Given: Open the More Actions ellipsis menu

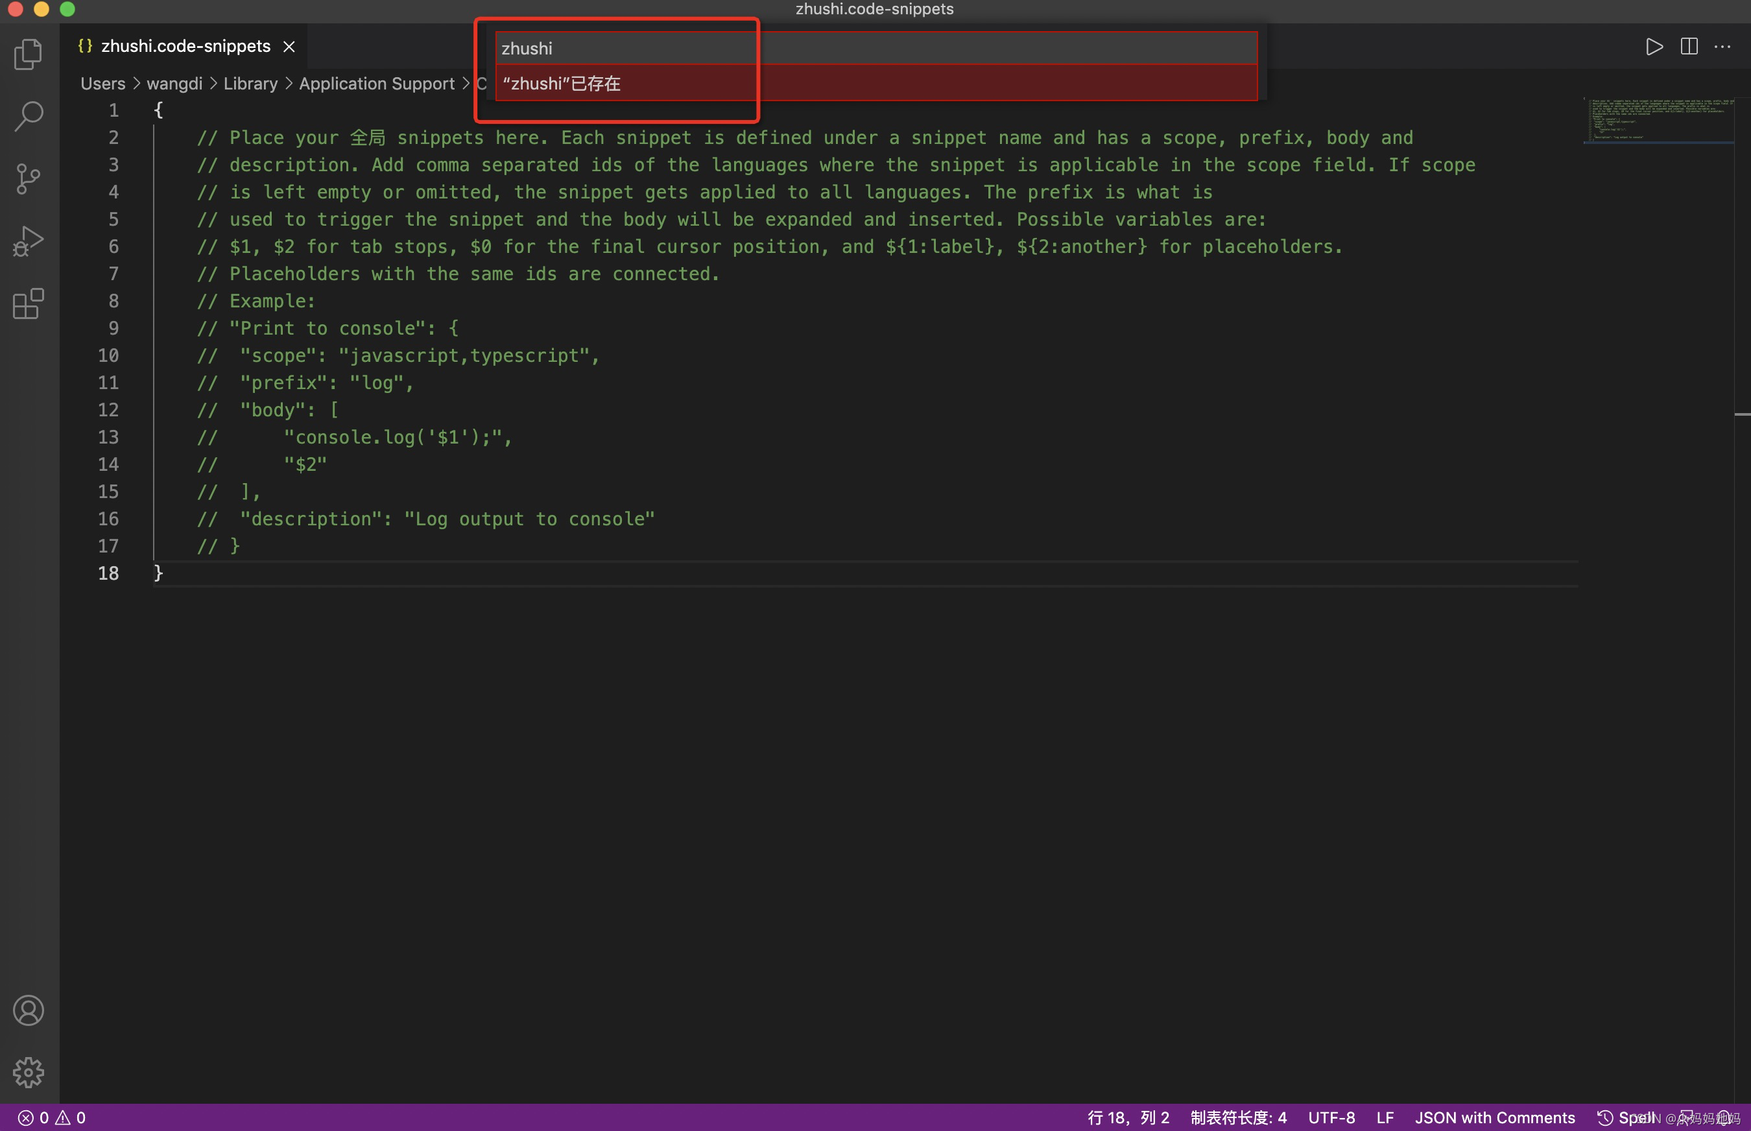Looking at the screenshot, I should [1722, 47].
